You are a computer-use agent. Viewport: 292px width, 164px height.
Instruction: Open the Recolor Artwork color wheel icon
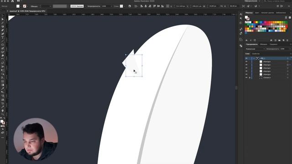pyautogui.click(x=130, y=6)
